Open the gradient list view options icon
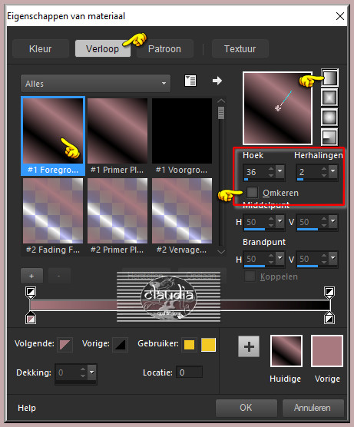354x427 pixels. coord(190,81)
